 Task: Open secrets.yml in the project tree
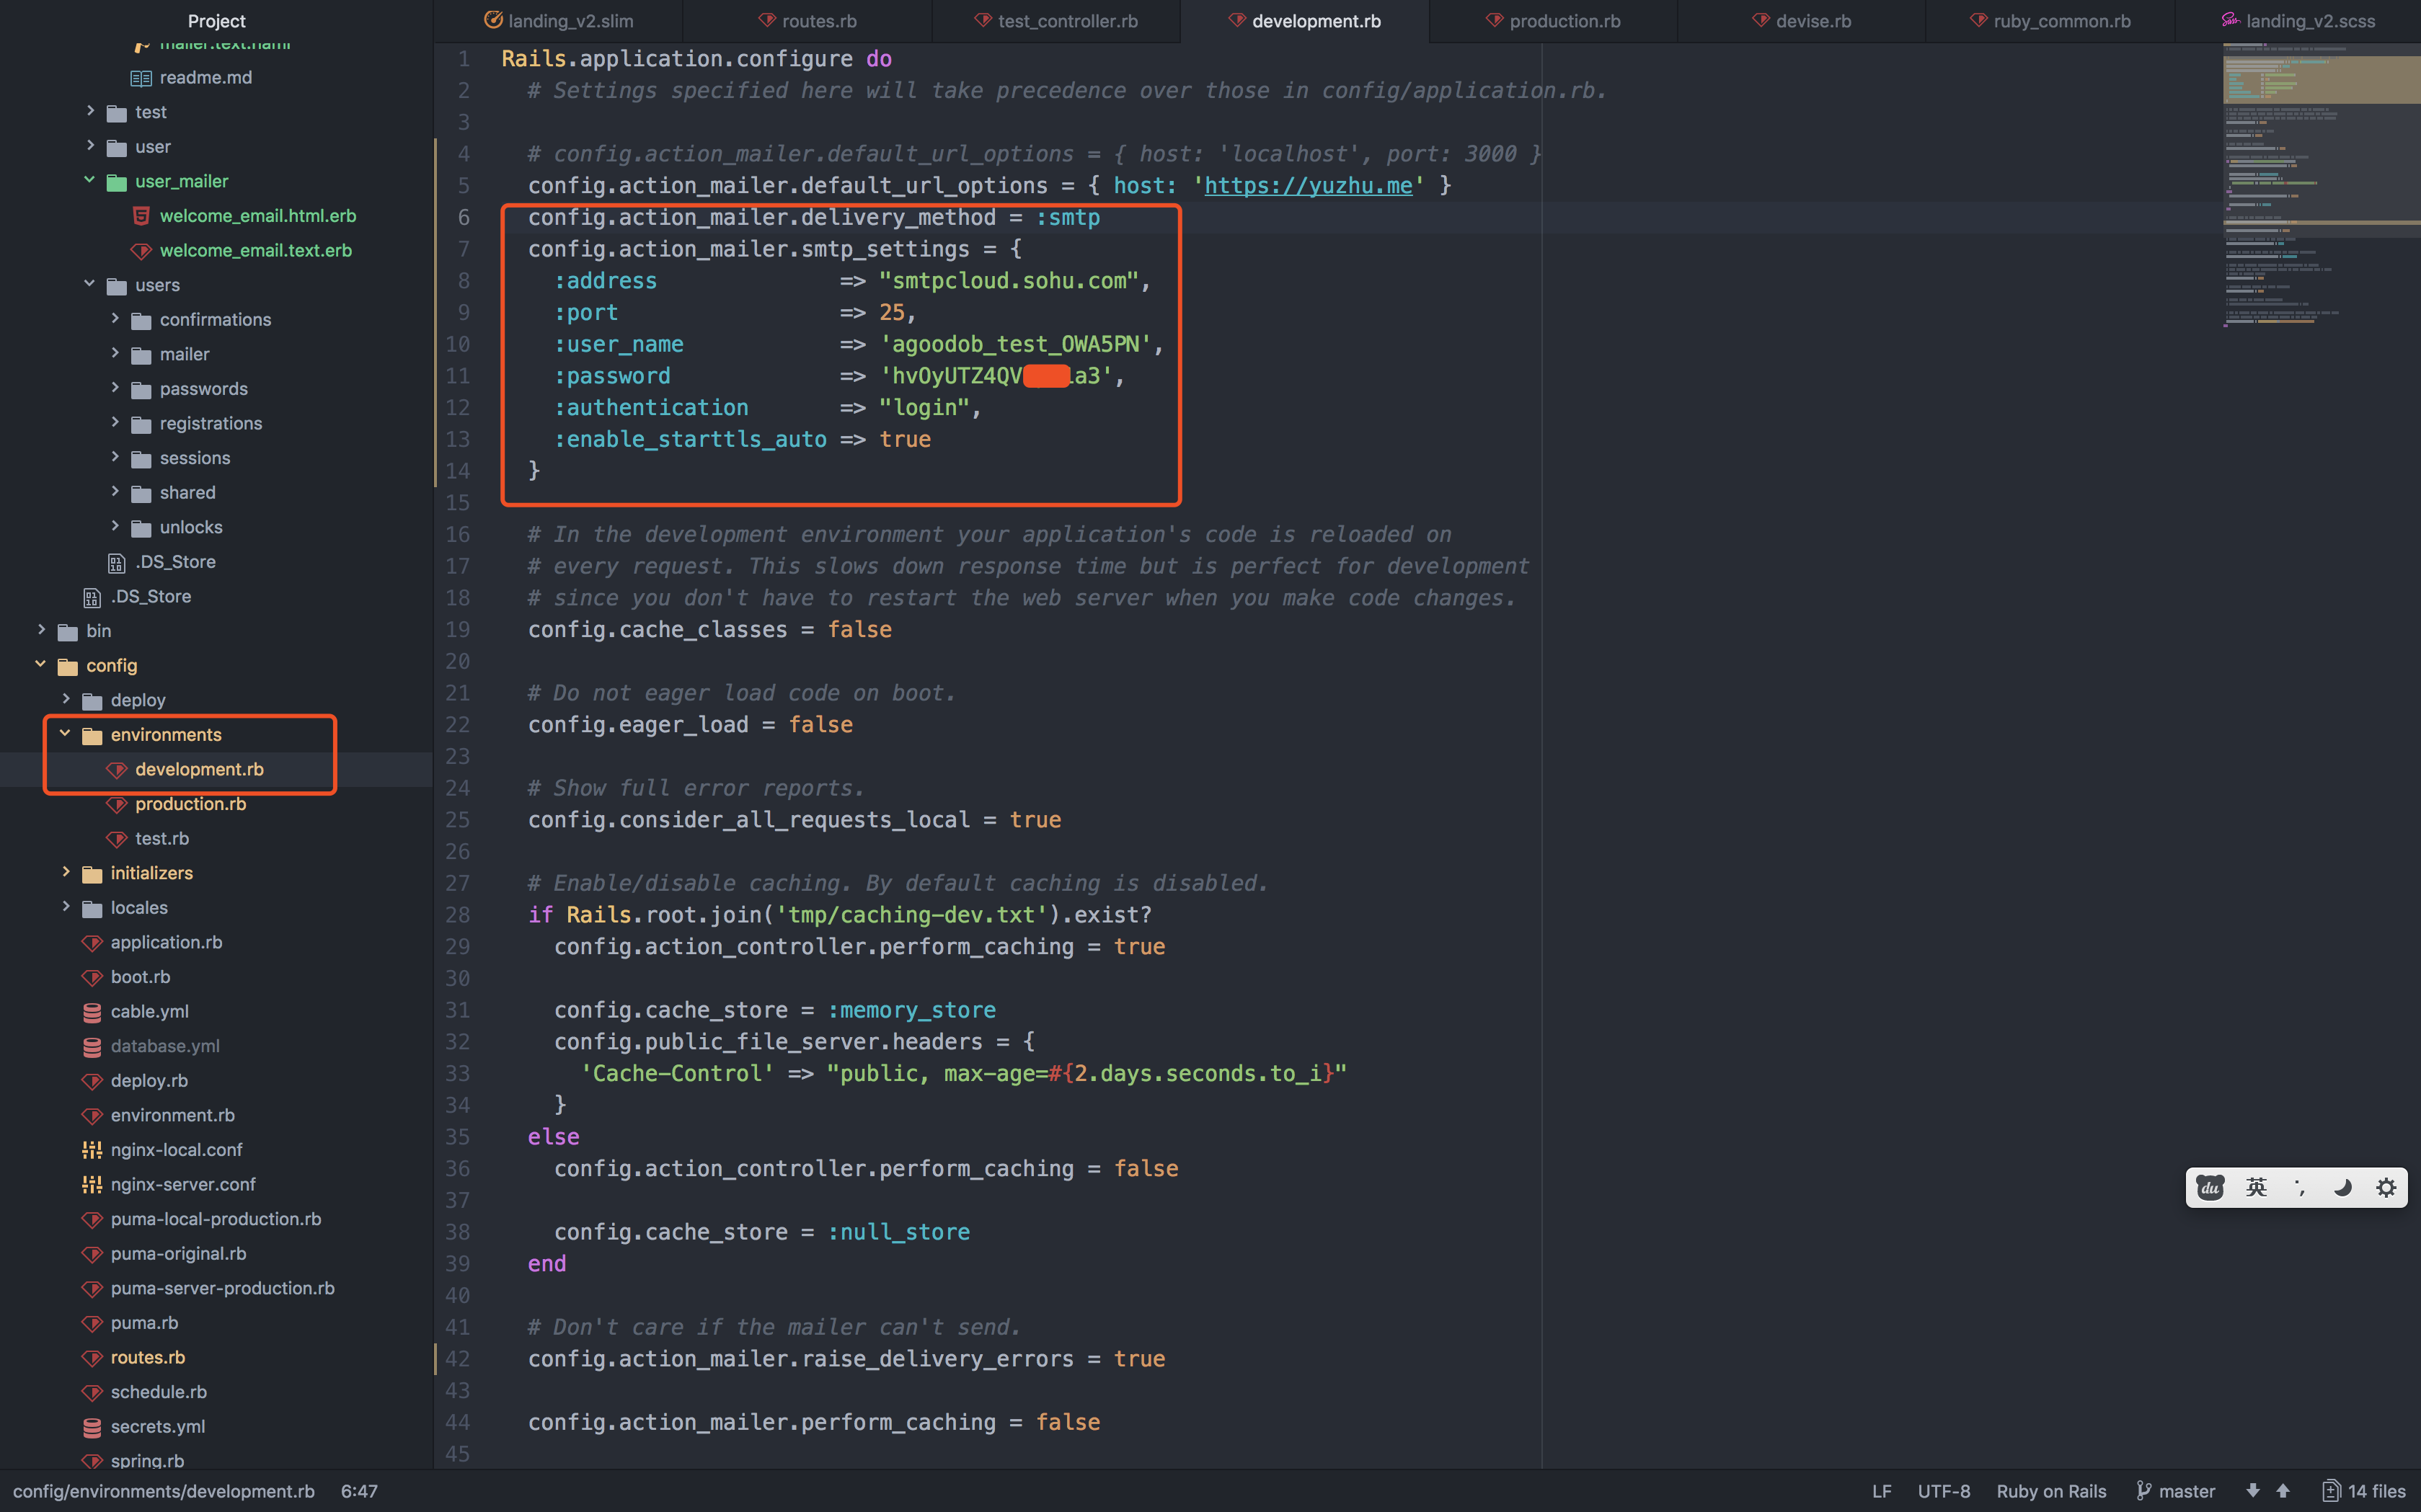tap(157, 1426)
